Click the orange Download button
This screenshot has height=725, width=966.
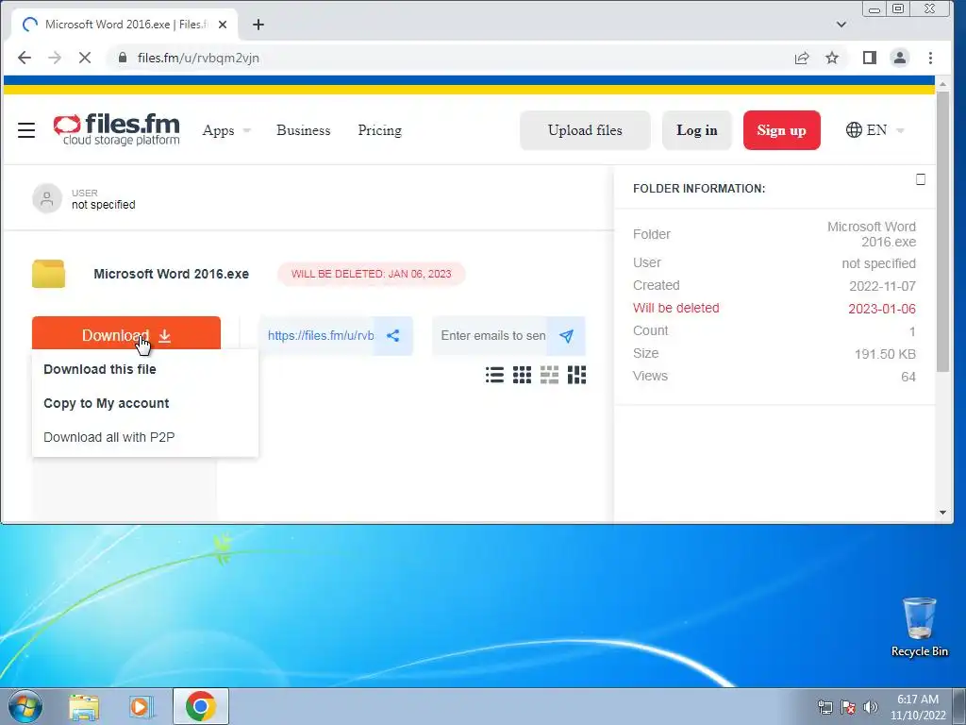tap(126, 333)
